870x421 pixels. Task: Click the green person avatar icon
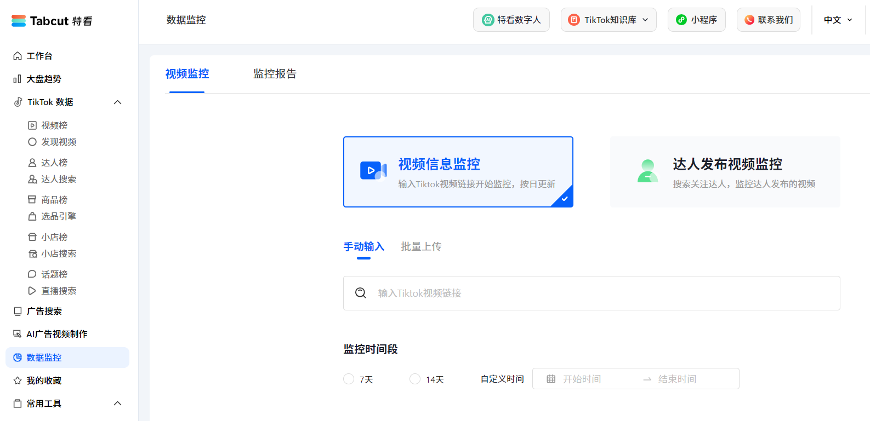pyautogui.click(x=648, y=171)
